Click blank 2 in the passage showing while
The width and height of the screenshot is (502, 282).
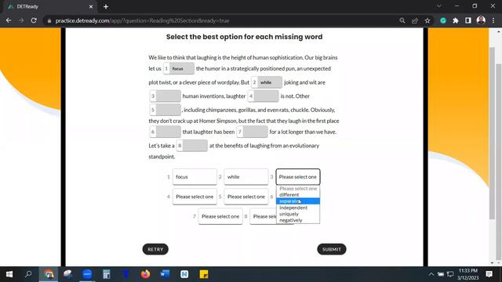tap(267, 82)
